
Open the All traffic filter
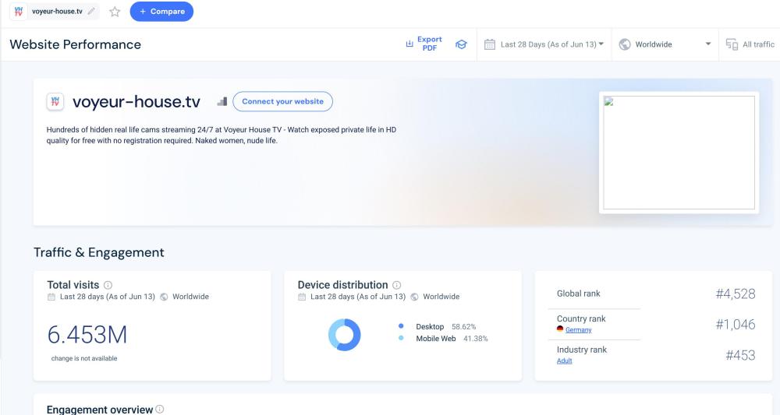tap(750, 44)
